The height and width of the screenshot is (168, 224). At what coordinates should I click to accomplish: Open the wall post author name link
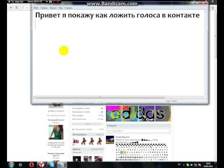coord(122,137)
